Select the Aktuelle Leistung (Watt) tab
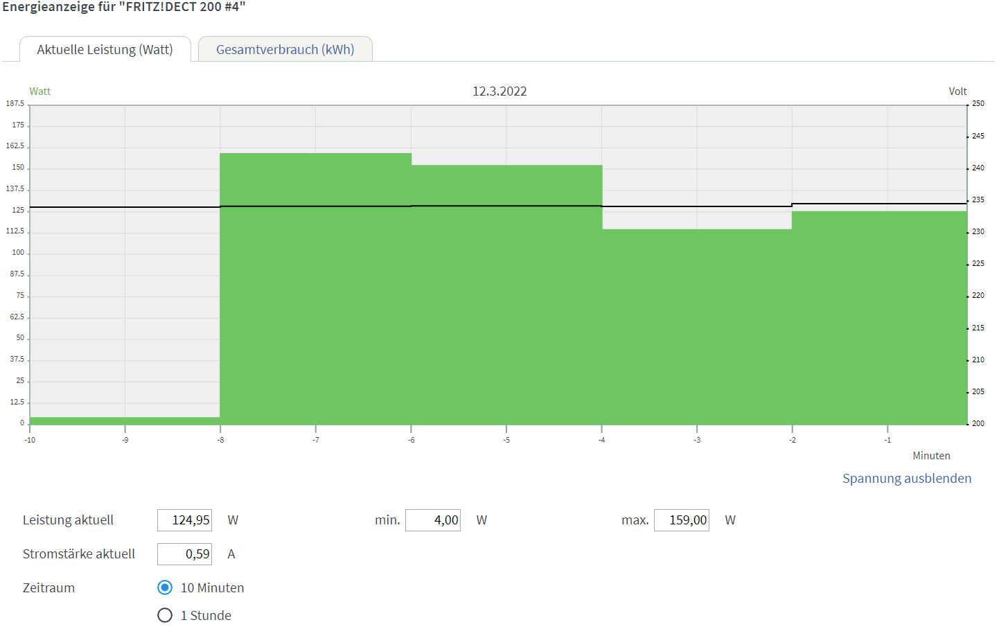Image resolution: width=999 pixels, height=638 pixels. coord(105,50)
